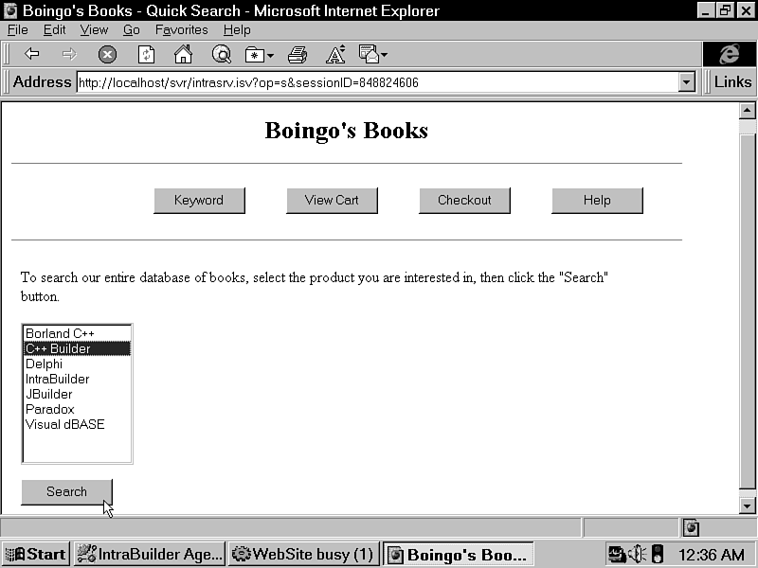Open the View menu
This screenshot has height=568, width=758.
click(x=94, y=30)
